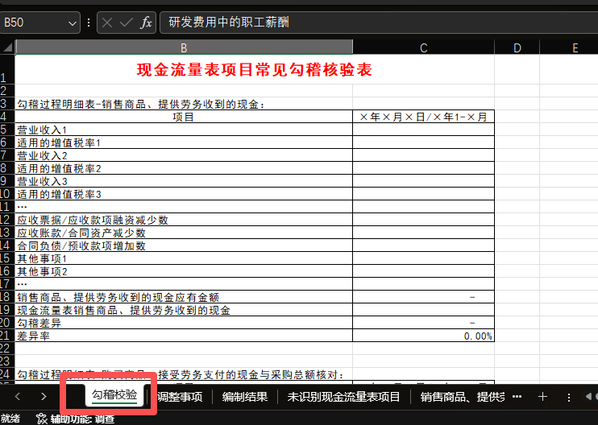Viewport: 598px width, 425px height.
Task: Select cell 差异率
Action: pyautogui.click(x=184, y=336)
